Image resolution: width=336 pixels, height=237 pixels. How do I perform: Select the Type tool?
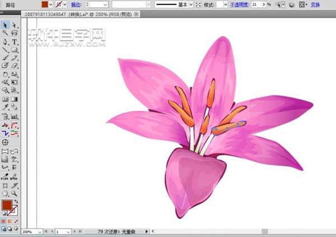[15, 41]
